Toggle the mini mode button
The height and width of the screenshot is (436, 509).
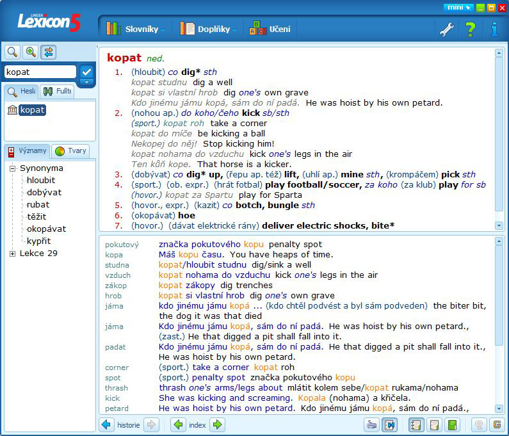pyautogui.click(x=458, y=7)
